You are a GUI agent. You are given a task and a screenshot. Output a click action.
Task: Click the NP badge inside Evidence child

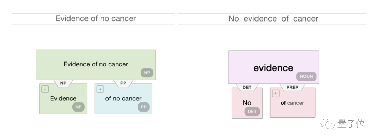(x=79, y=107)
